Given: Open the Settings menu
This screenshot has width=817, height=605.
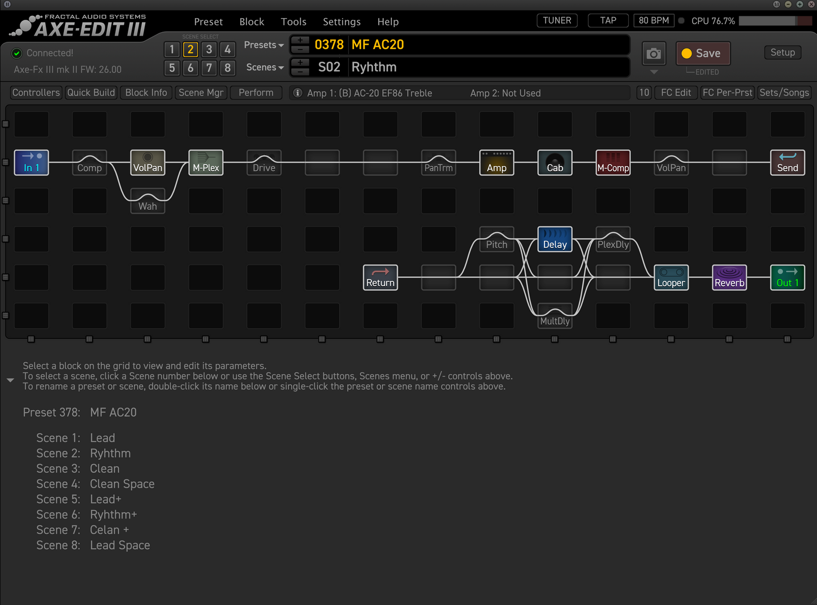Looking at the screenshot, I should tap(342, 22).
